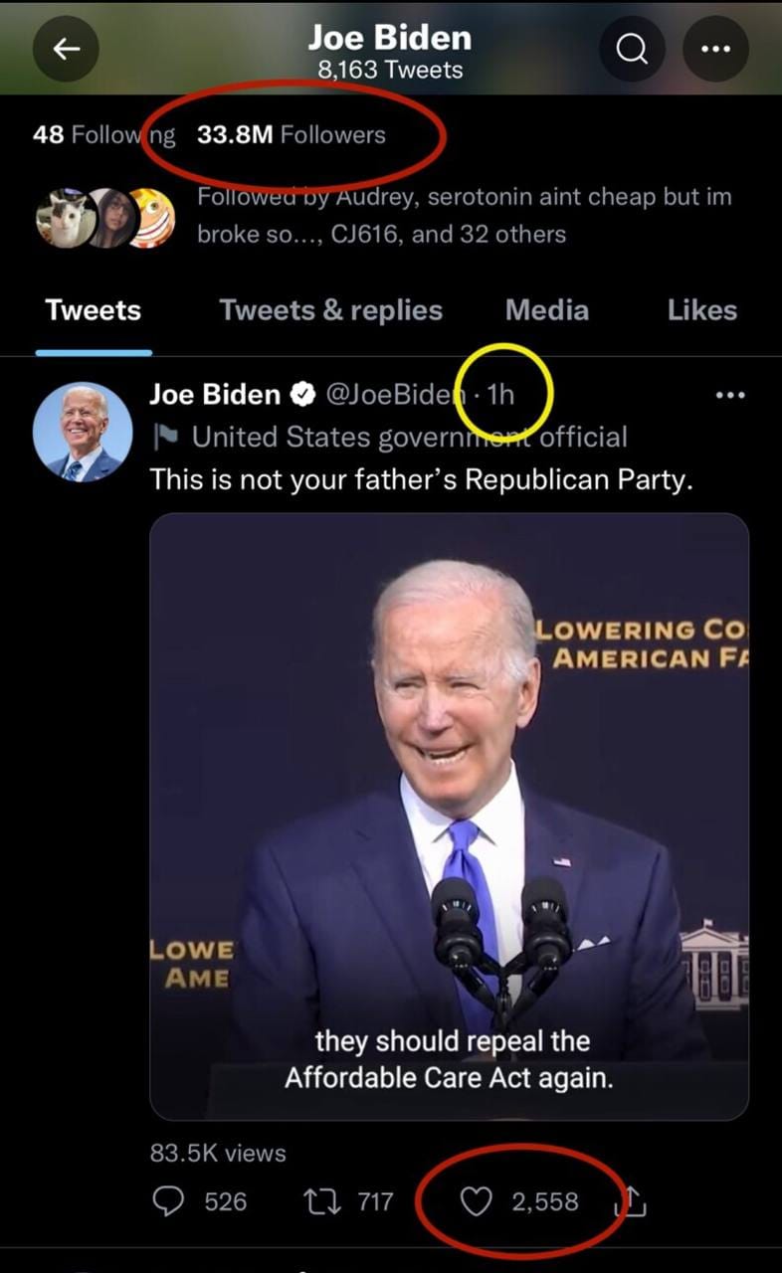Open the Media tab
The image size is (782, 1273).
(x=546, y=310)
